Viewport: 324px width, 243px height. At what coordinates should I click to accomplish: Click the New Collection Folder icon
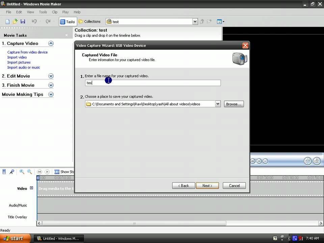pos(209,22)
